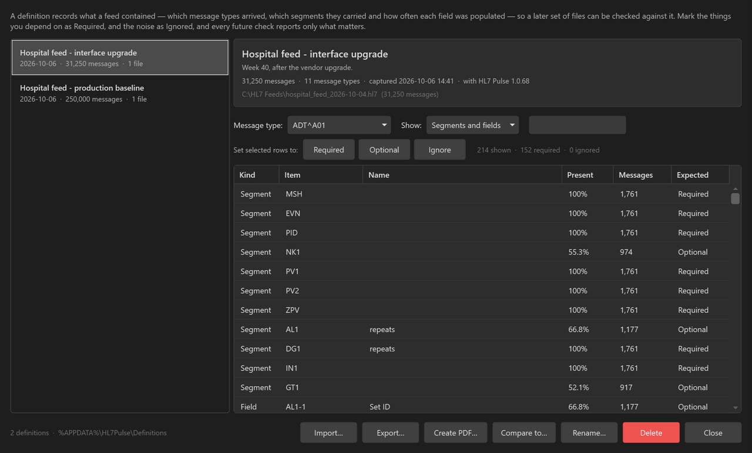The width and height of the screenshot is (752, 453).
Task: Select the AL1-1 field row
Action: 482,405
